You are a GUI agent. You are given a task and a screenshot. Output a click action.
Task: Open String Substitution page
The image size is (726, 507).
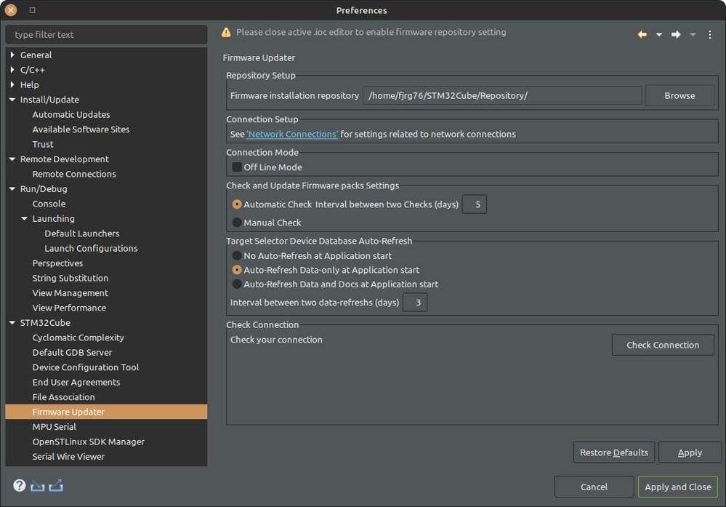click(x=70, y=278)
